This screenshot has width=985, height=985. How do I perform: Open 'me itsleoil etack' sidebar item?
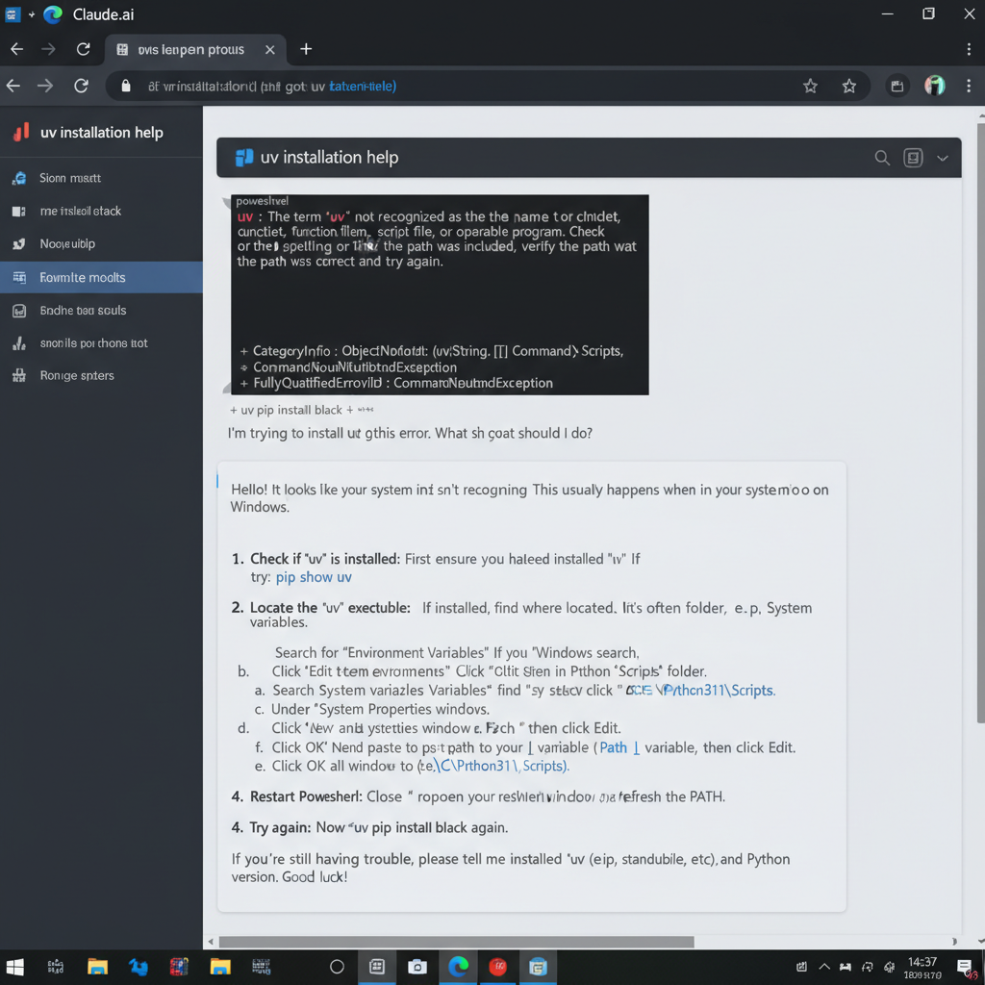point(101,211)
